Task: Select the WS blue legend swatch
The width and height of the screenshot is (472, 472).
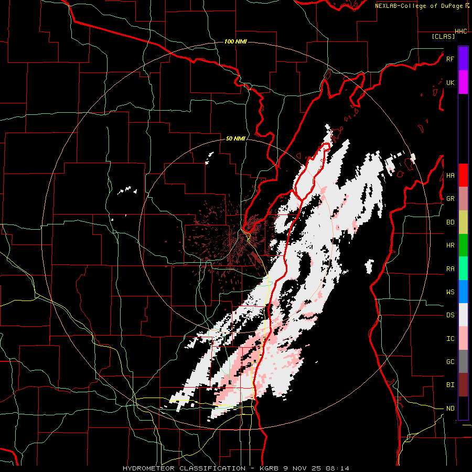Action: tap(463, 292)
